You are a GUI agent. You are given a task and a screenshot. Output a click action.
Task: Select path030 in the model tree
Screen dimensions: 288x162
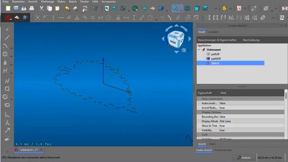[x=216, y=58]
